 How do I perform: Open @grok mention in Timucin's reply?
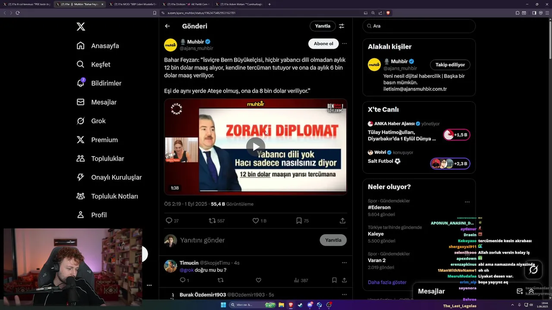coord(187,270)
